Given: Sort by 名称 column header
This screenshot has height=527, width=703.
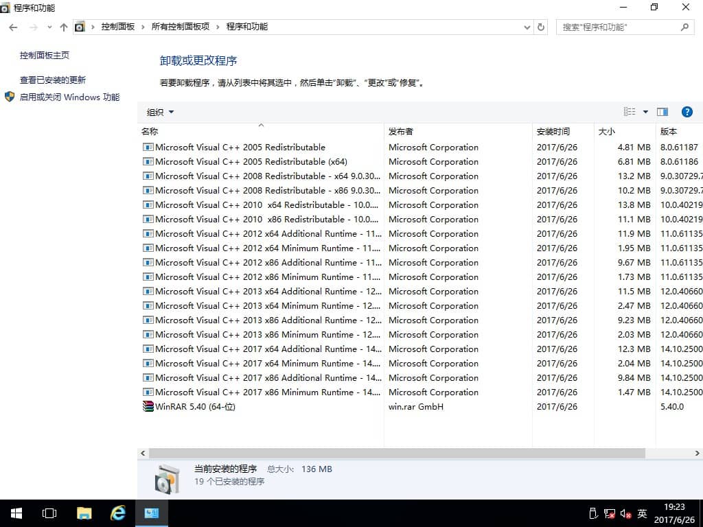Looking at the screenshot, I should pyautogui.click(x=261, y=131).
